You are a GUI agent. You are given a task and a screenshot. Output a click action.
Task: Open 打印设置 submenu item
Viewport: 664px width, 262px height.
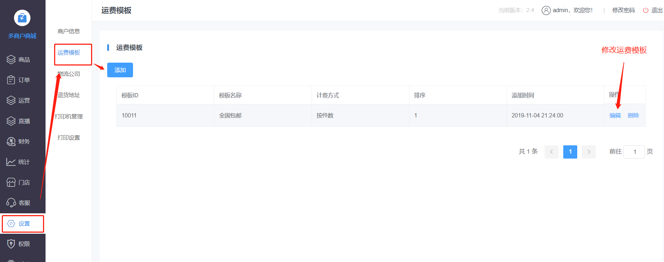coord(69,137)
